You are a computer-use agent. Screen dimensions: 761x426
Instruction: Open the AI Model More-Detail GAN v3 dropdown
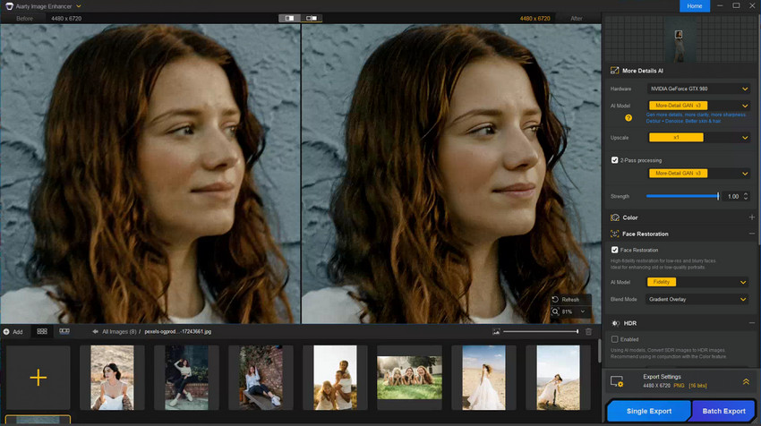click(699, 106)
